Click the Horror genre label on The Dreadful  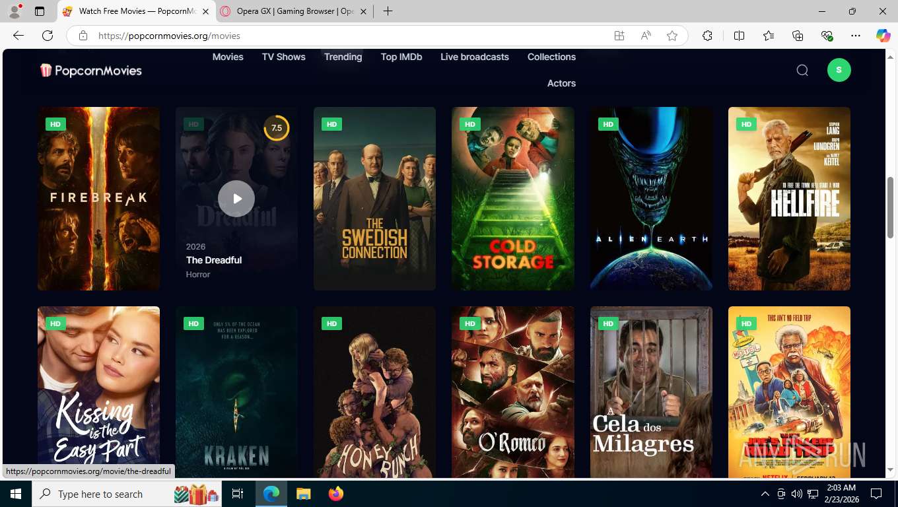point(198,275)
